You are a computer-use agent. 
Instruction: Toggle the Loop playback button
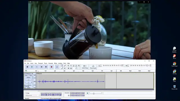57,67
